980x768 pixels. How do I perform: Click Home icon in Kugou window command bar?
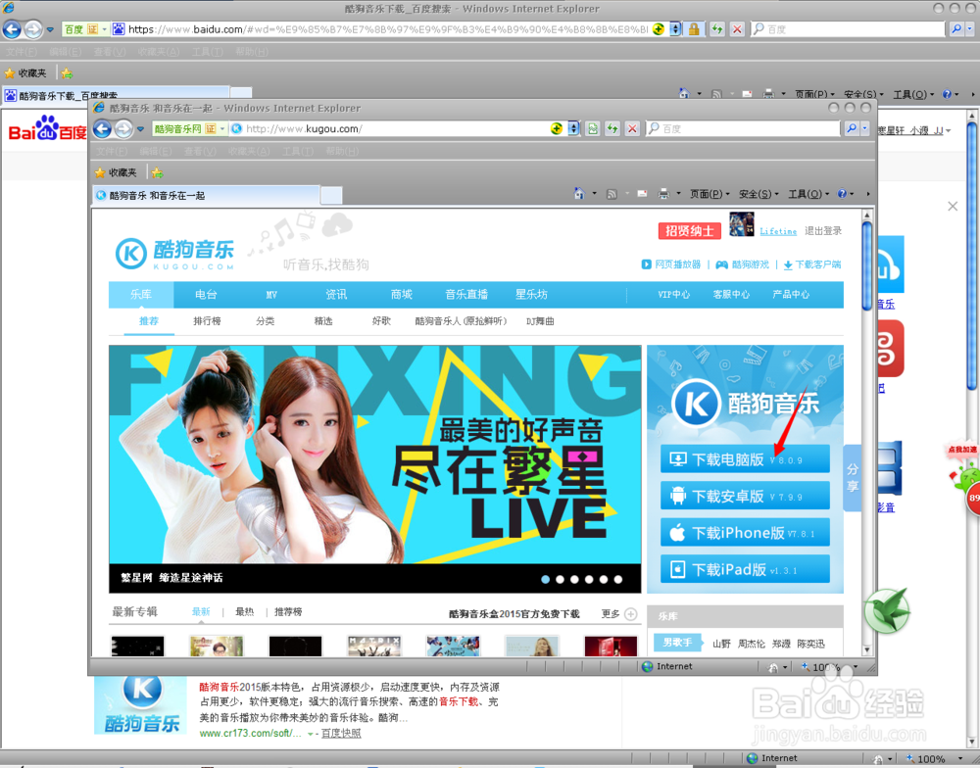[579, 194]
